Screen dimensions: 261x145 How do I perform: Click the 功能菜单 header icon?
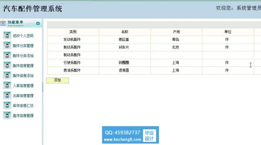pyautogui.click(x=3, y=23)
